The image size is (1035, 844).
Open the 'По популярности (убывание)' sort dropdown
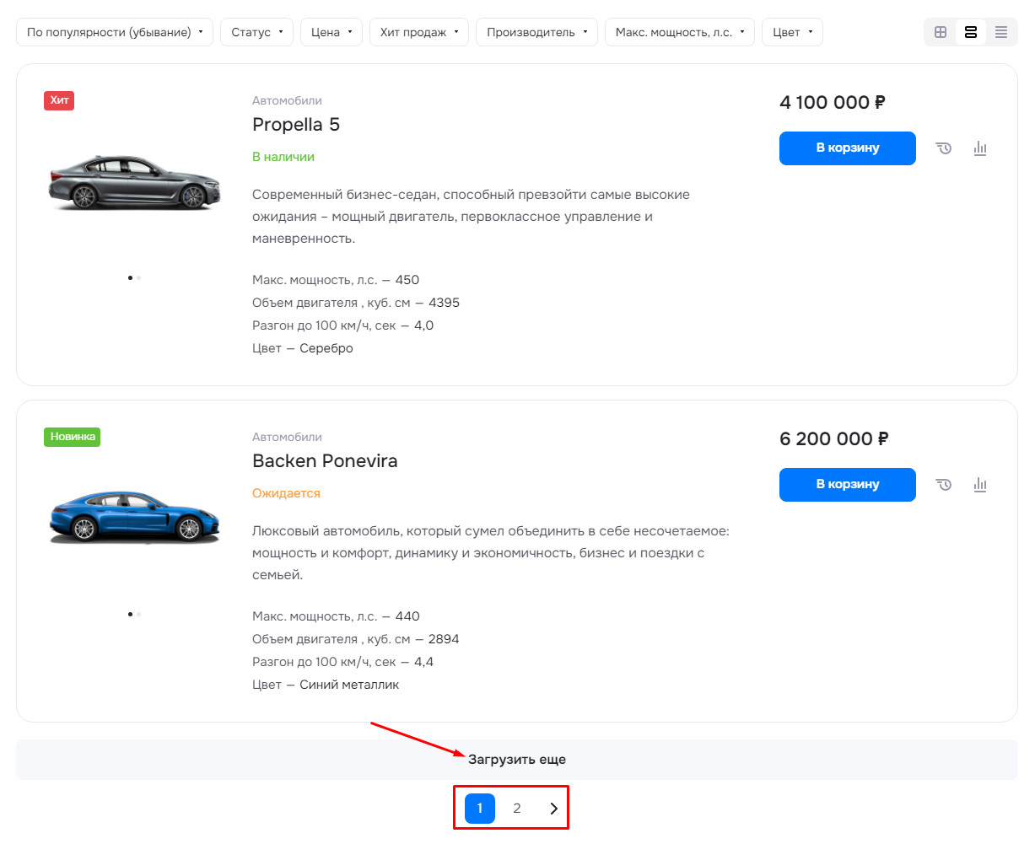115,32
